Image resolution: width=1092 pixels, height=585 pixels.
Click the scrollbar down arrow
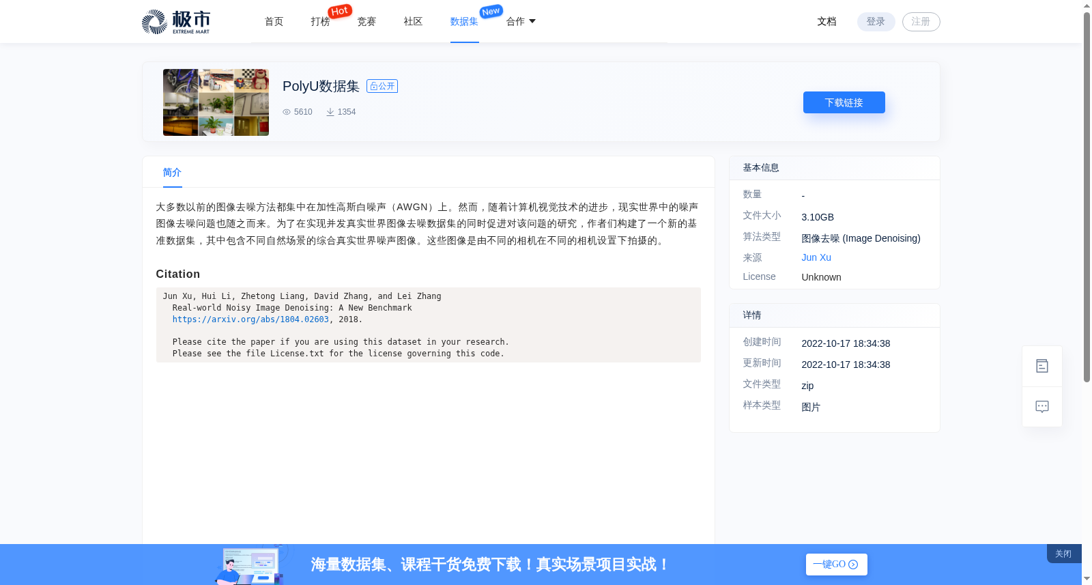click(x=1087, y=579)
